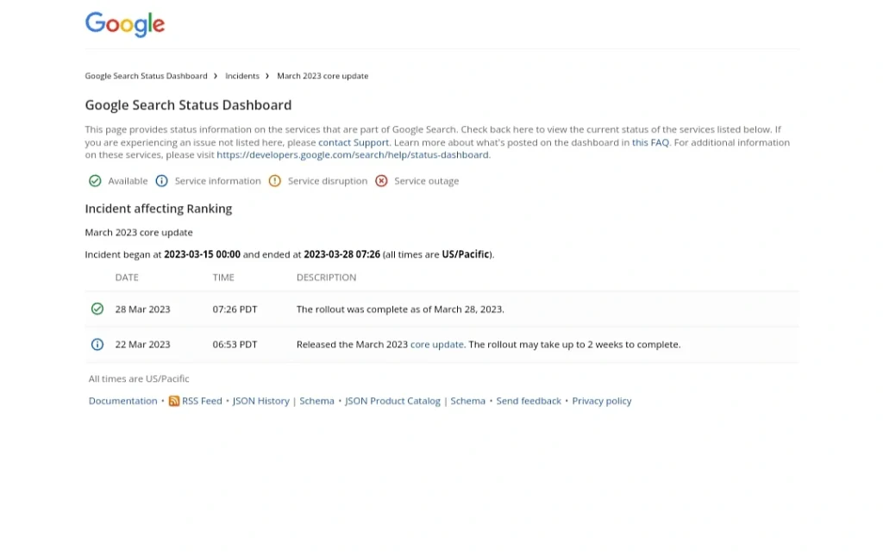Open the this FAQ link
This screenshot has width=883, height=556.
pos(650,142)
